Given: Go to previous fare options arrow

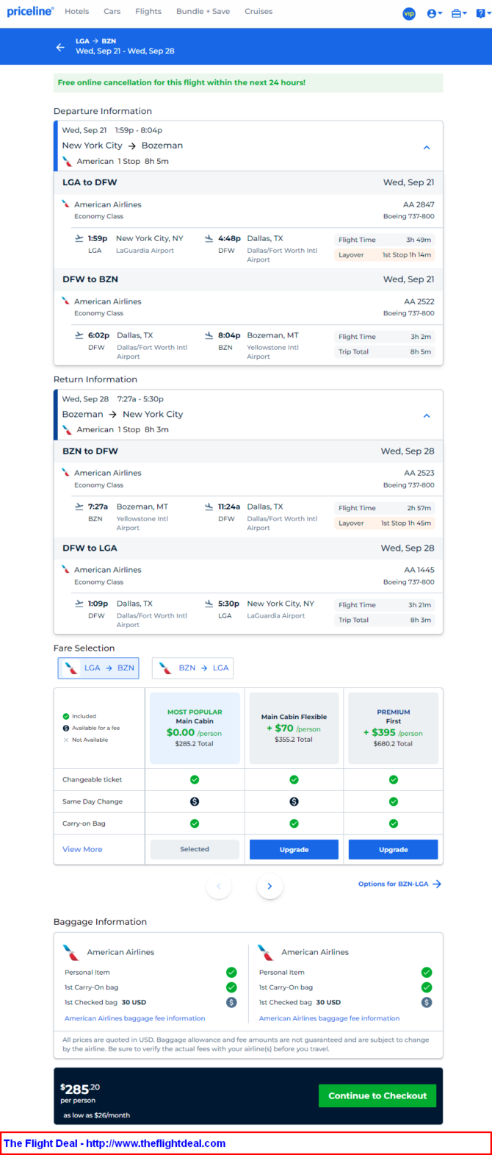Looking at the screenshot, I should [x=219, y=886].
